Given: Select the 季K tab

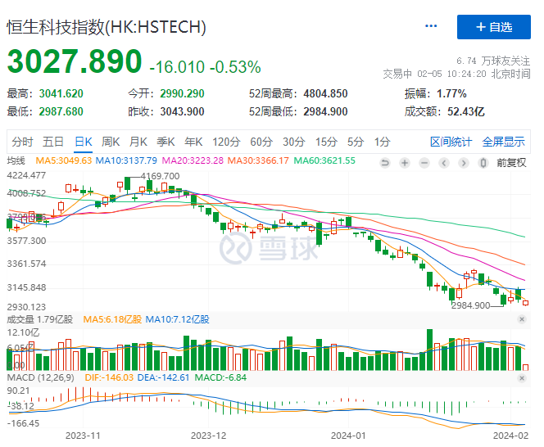Looking at the screenshot, I should click(x=165, y=142).
